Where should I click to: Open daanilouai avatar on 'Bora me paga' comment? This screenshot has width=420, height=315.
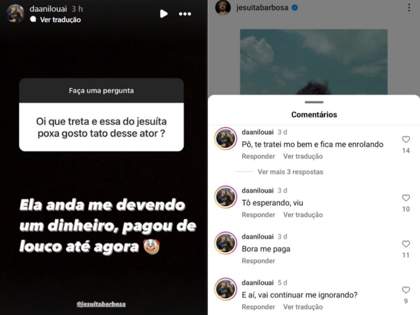pos(226,243)
